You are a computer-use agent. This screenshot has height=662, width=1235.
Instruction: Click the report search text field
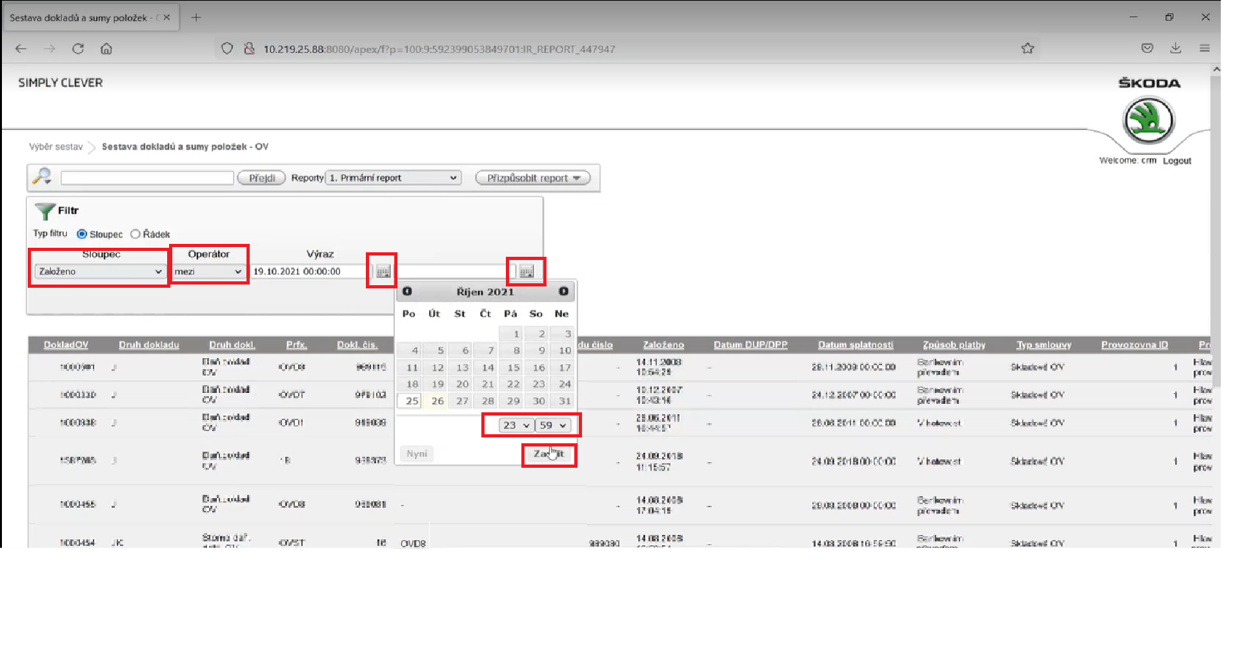pos(147,178)
